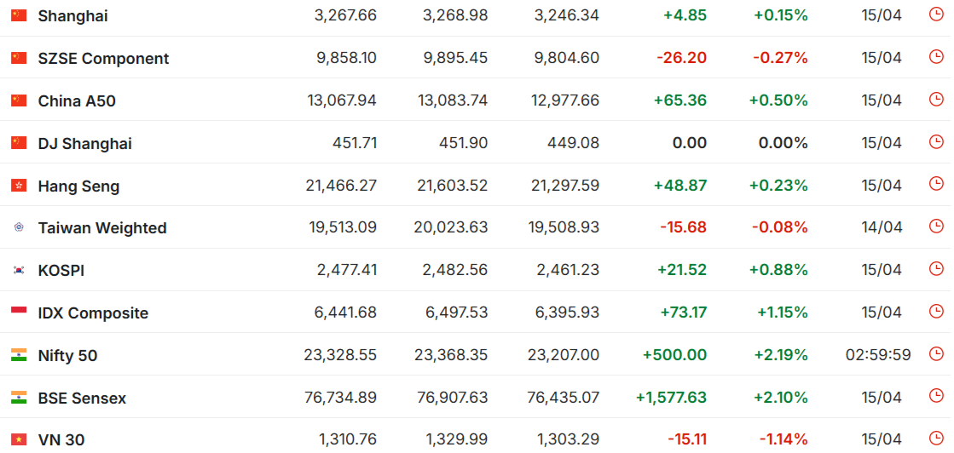Click the South Korea flag beside KOSPI
Screen dimensions: 954x453
(x=19, y=270)
